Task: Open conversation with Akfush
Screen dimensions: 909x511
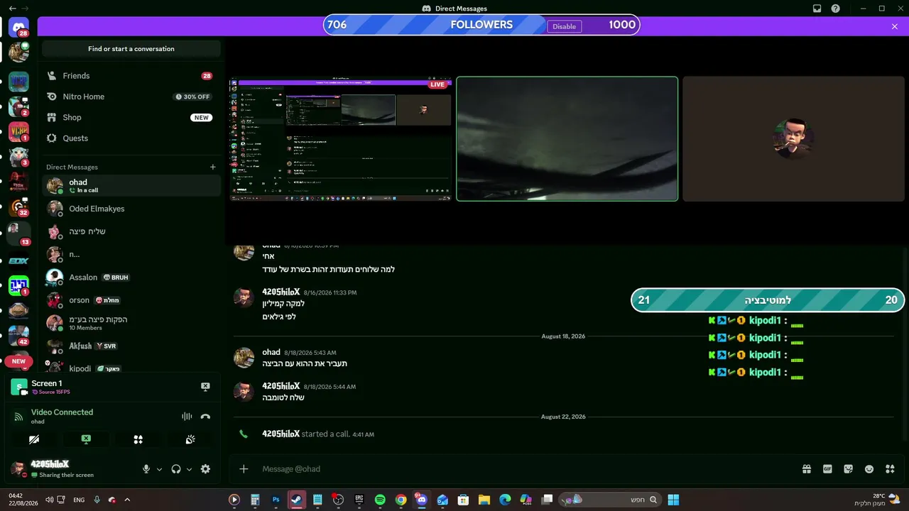Action: [x=131, y=346]
